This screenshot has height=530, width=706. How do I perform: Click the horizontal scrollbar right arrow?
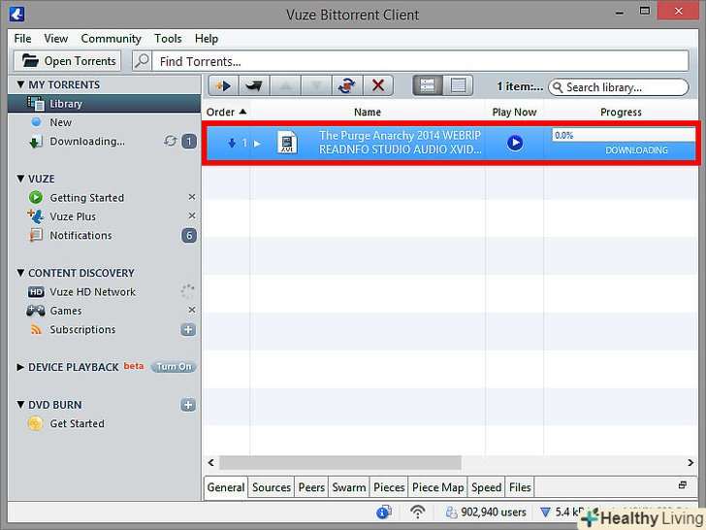[690, 462]
